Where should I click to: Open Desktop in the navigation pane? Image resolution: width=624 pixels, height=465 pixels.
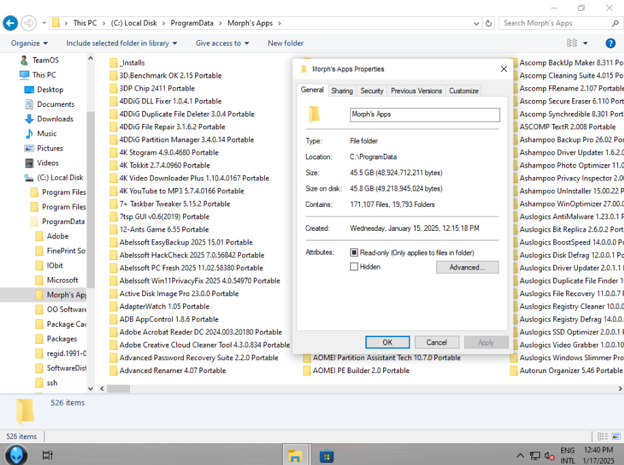(50, 90)
